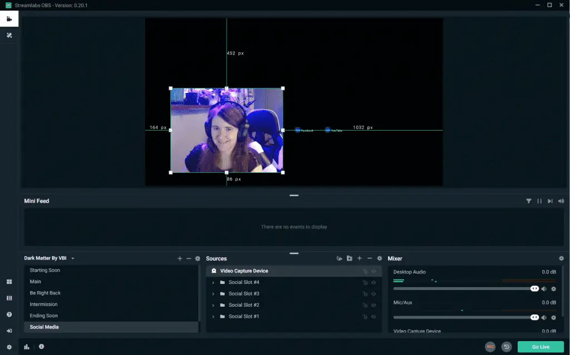Click the REC recording button

pyautogui.click(x=490, y=347)
